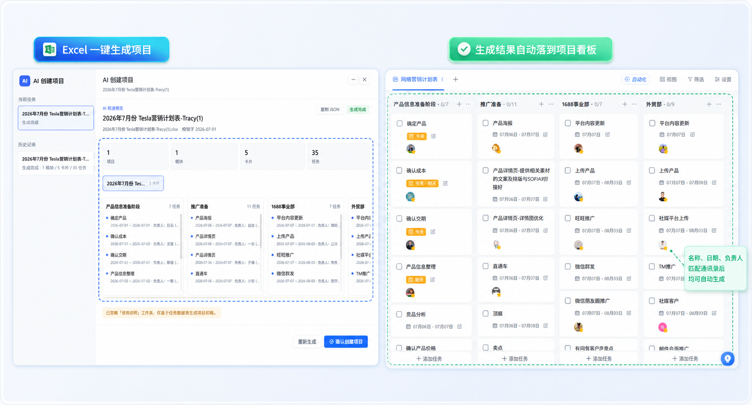752x405 pixels.
Task: Click edit icon on 产品海报 card
Action: click(x=545, y=135)
